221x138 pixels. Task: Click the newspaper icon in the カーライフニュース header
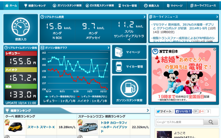(x=151, y=17)
